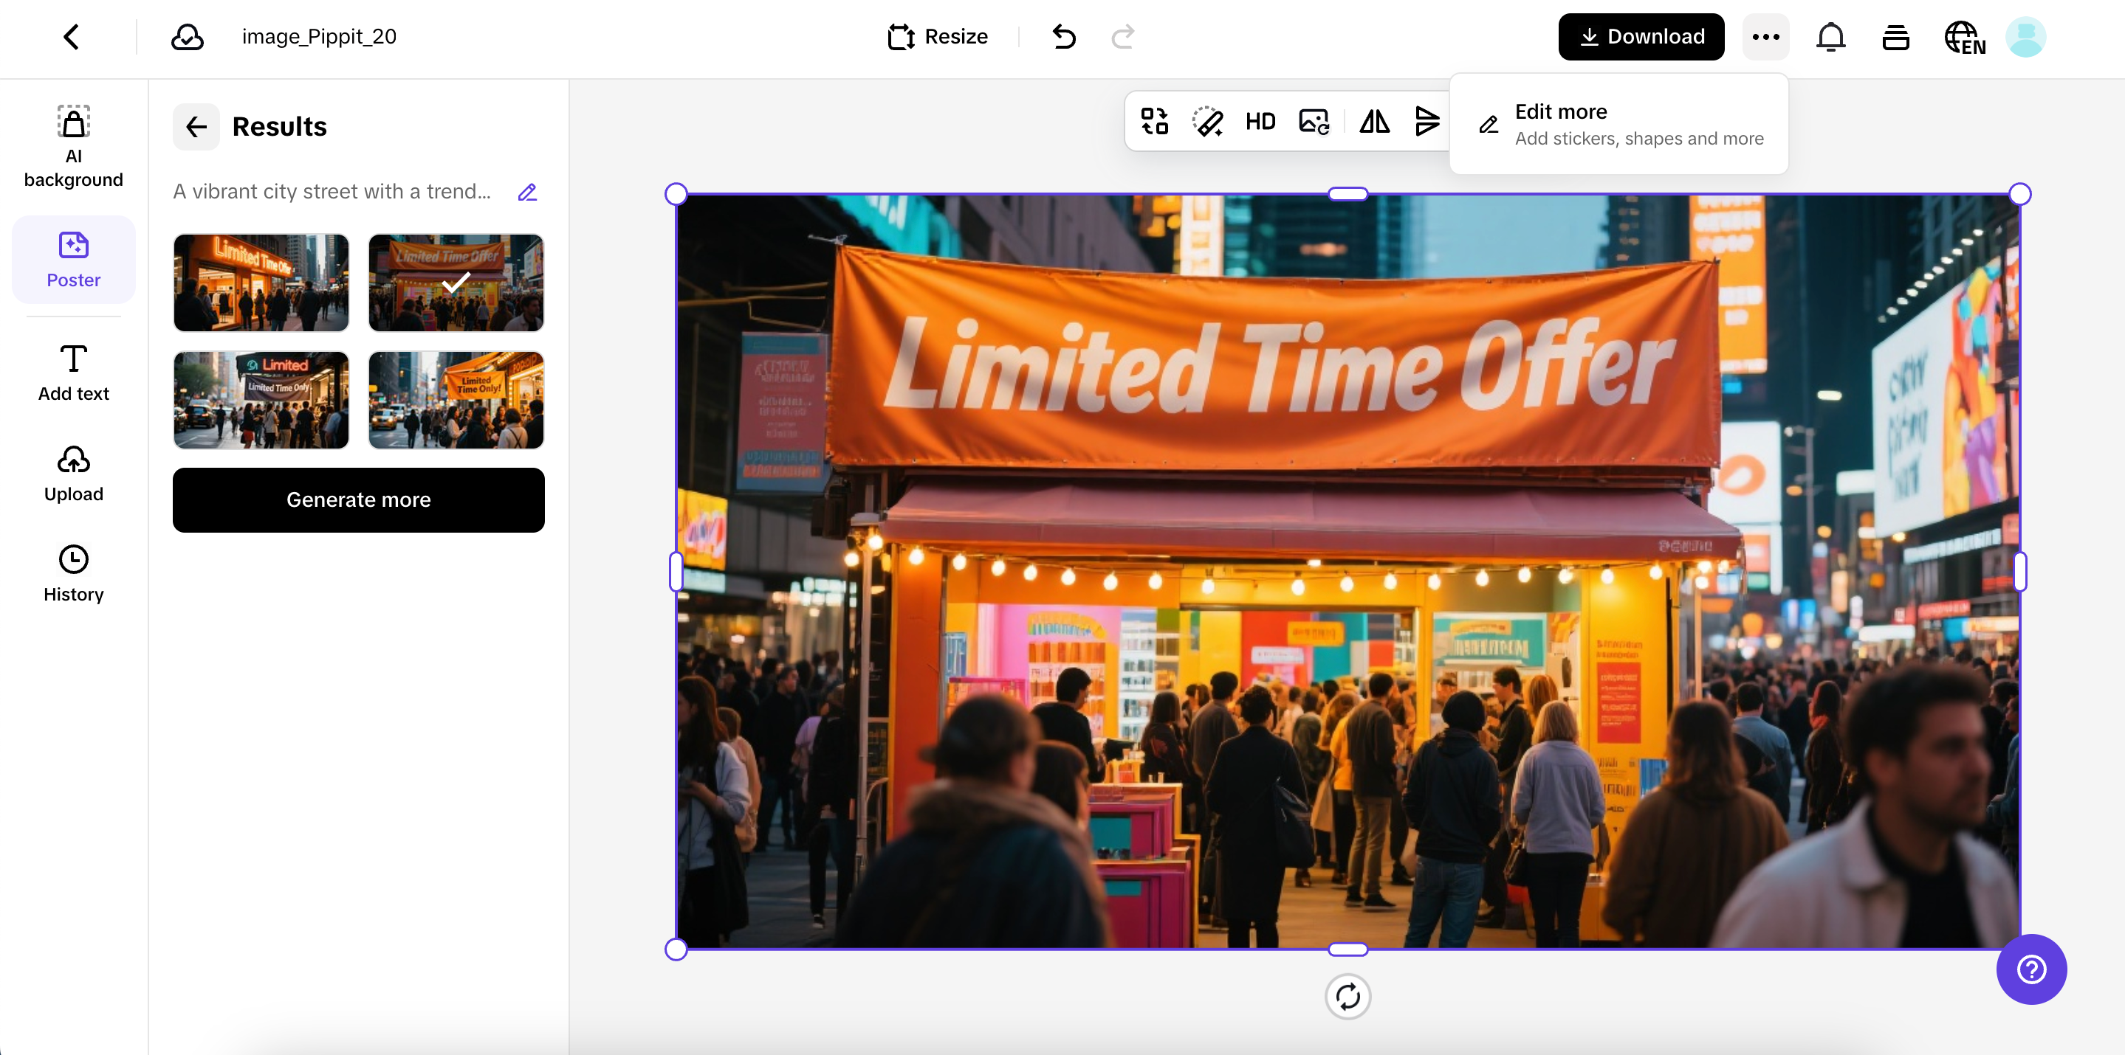Click the Download button

[x=1641, y=37]
